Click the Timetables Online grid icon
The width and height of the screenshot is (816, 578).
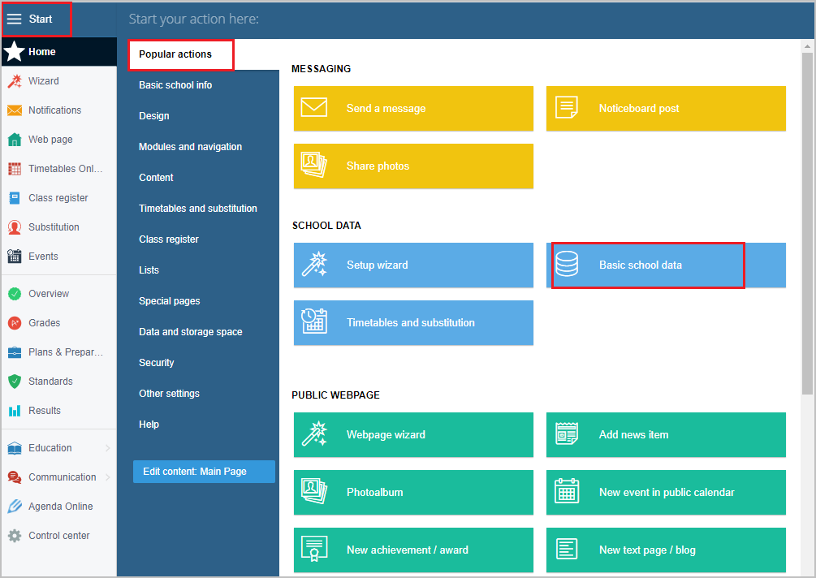[x=15, y=169]
